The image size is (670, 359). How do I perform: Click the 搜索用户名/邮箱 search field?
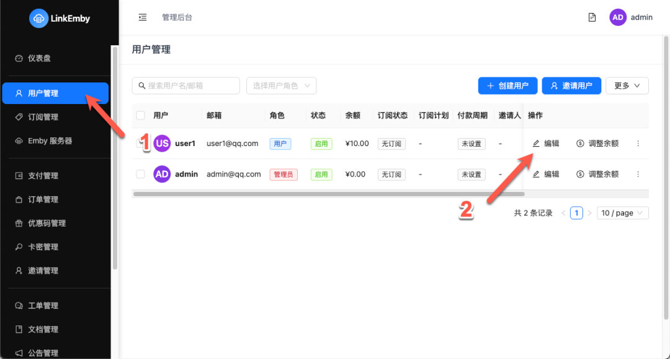pos(185,85)
